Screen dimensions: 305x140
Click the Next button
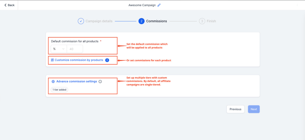[x=254, y=109]
